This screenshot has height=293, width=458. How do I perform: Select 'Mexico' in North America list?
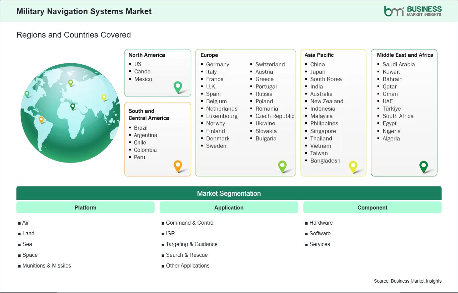[143, 79]
